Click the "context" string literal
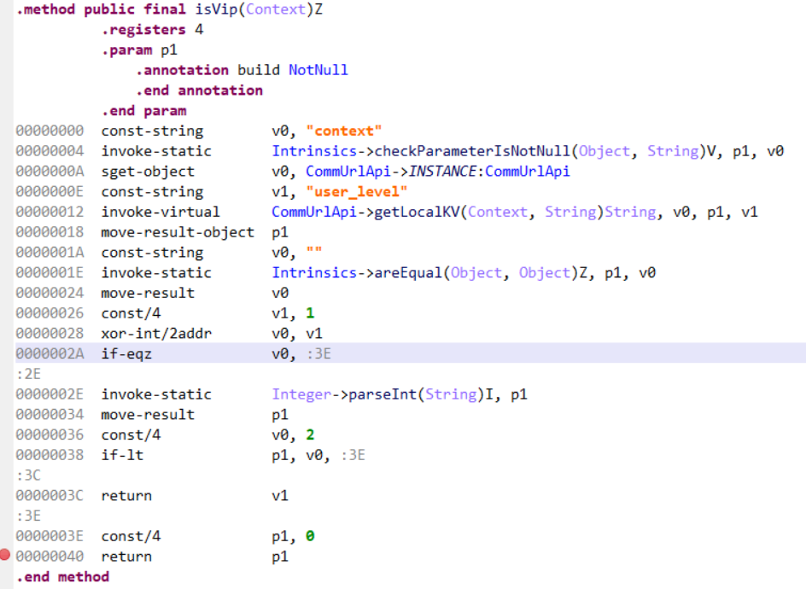 point(344,131)
